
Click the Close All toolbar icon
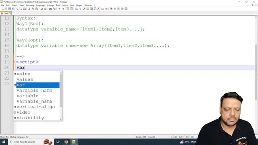21,9
